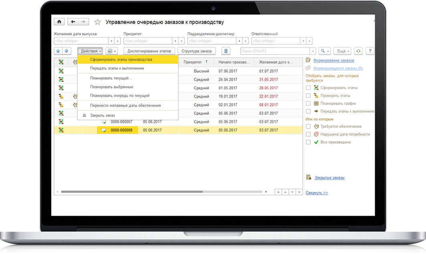This screenshot has height=254, width=426.
Task: Clear the search field with x
Action: tap(313, 51)
